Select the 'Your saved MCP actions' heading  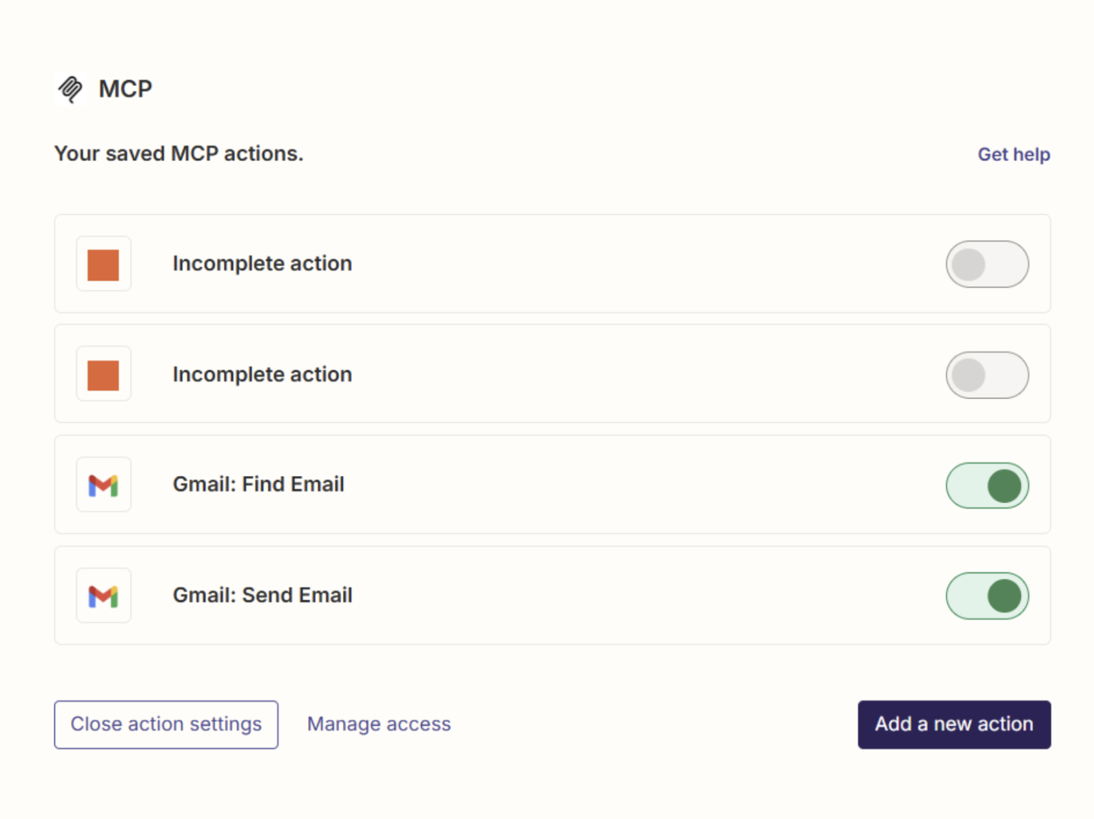pyautogui.click(x=178, y=153)
